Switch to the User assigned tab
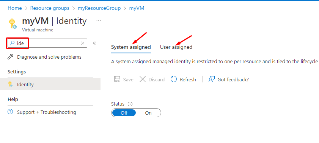Viewport: 319px width, 143px height. click(x=176, y=47)
